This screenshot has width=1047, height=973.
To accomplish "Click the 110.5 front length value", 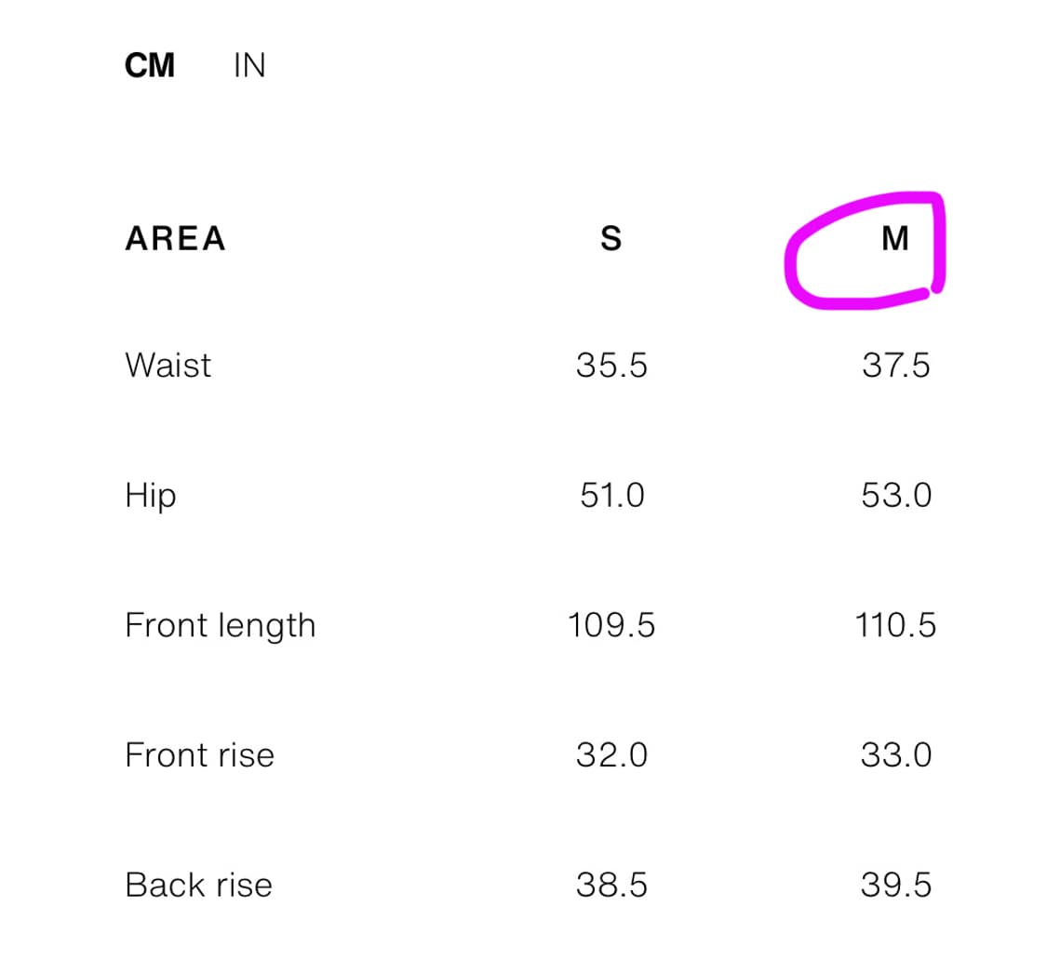I will 895,625.
